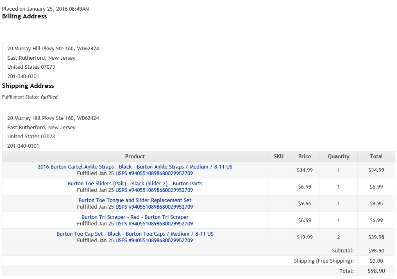Screen dimensions: 397x279
Task: Track USPS shipment under Toe Sliders (Pair)
Action: [x=154, y=190]
